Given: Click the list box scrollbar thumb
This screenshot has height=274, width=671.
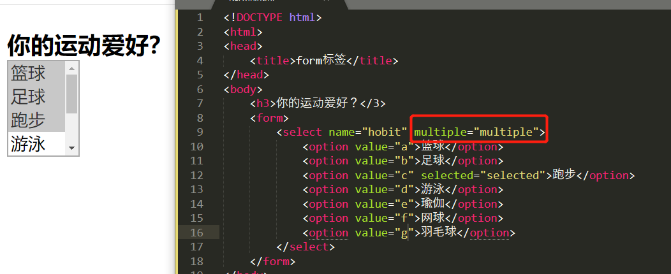Looking at the screenshot, I should 72,94.
